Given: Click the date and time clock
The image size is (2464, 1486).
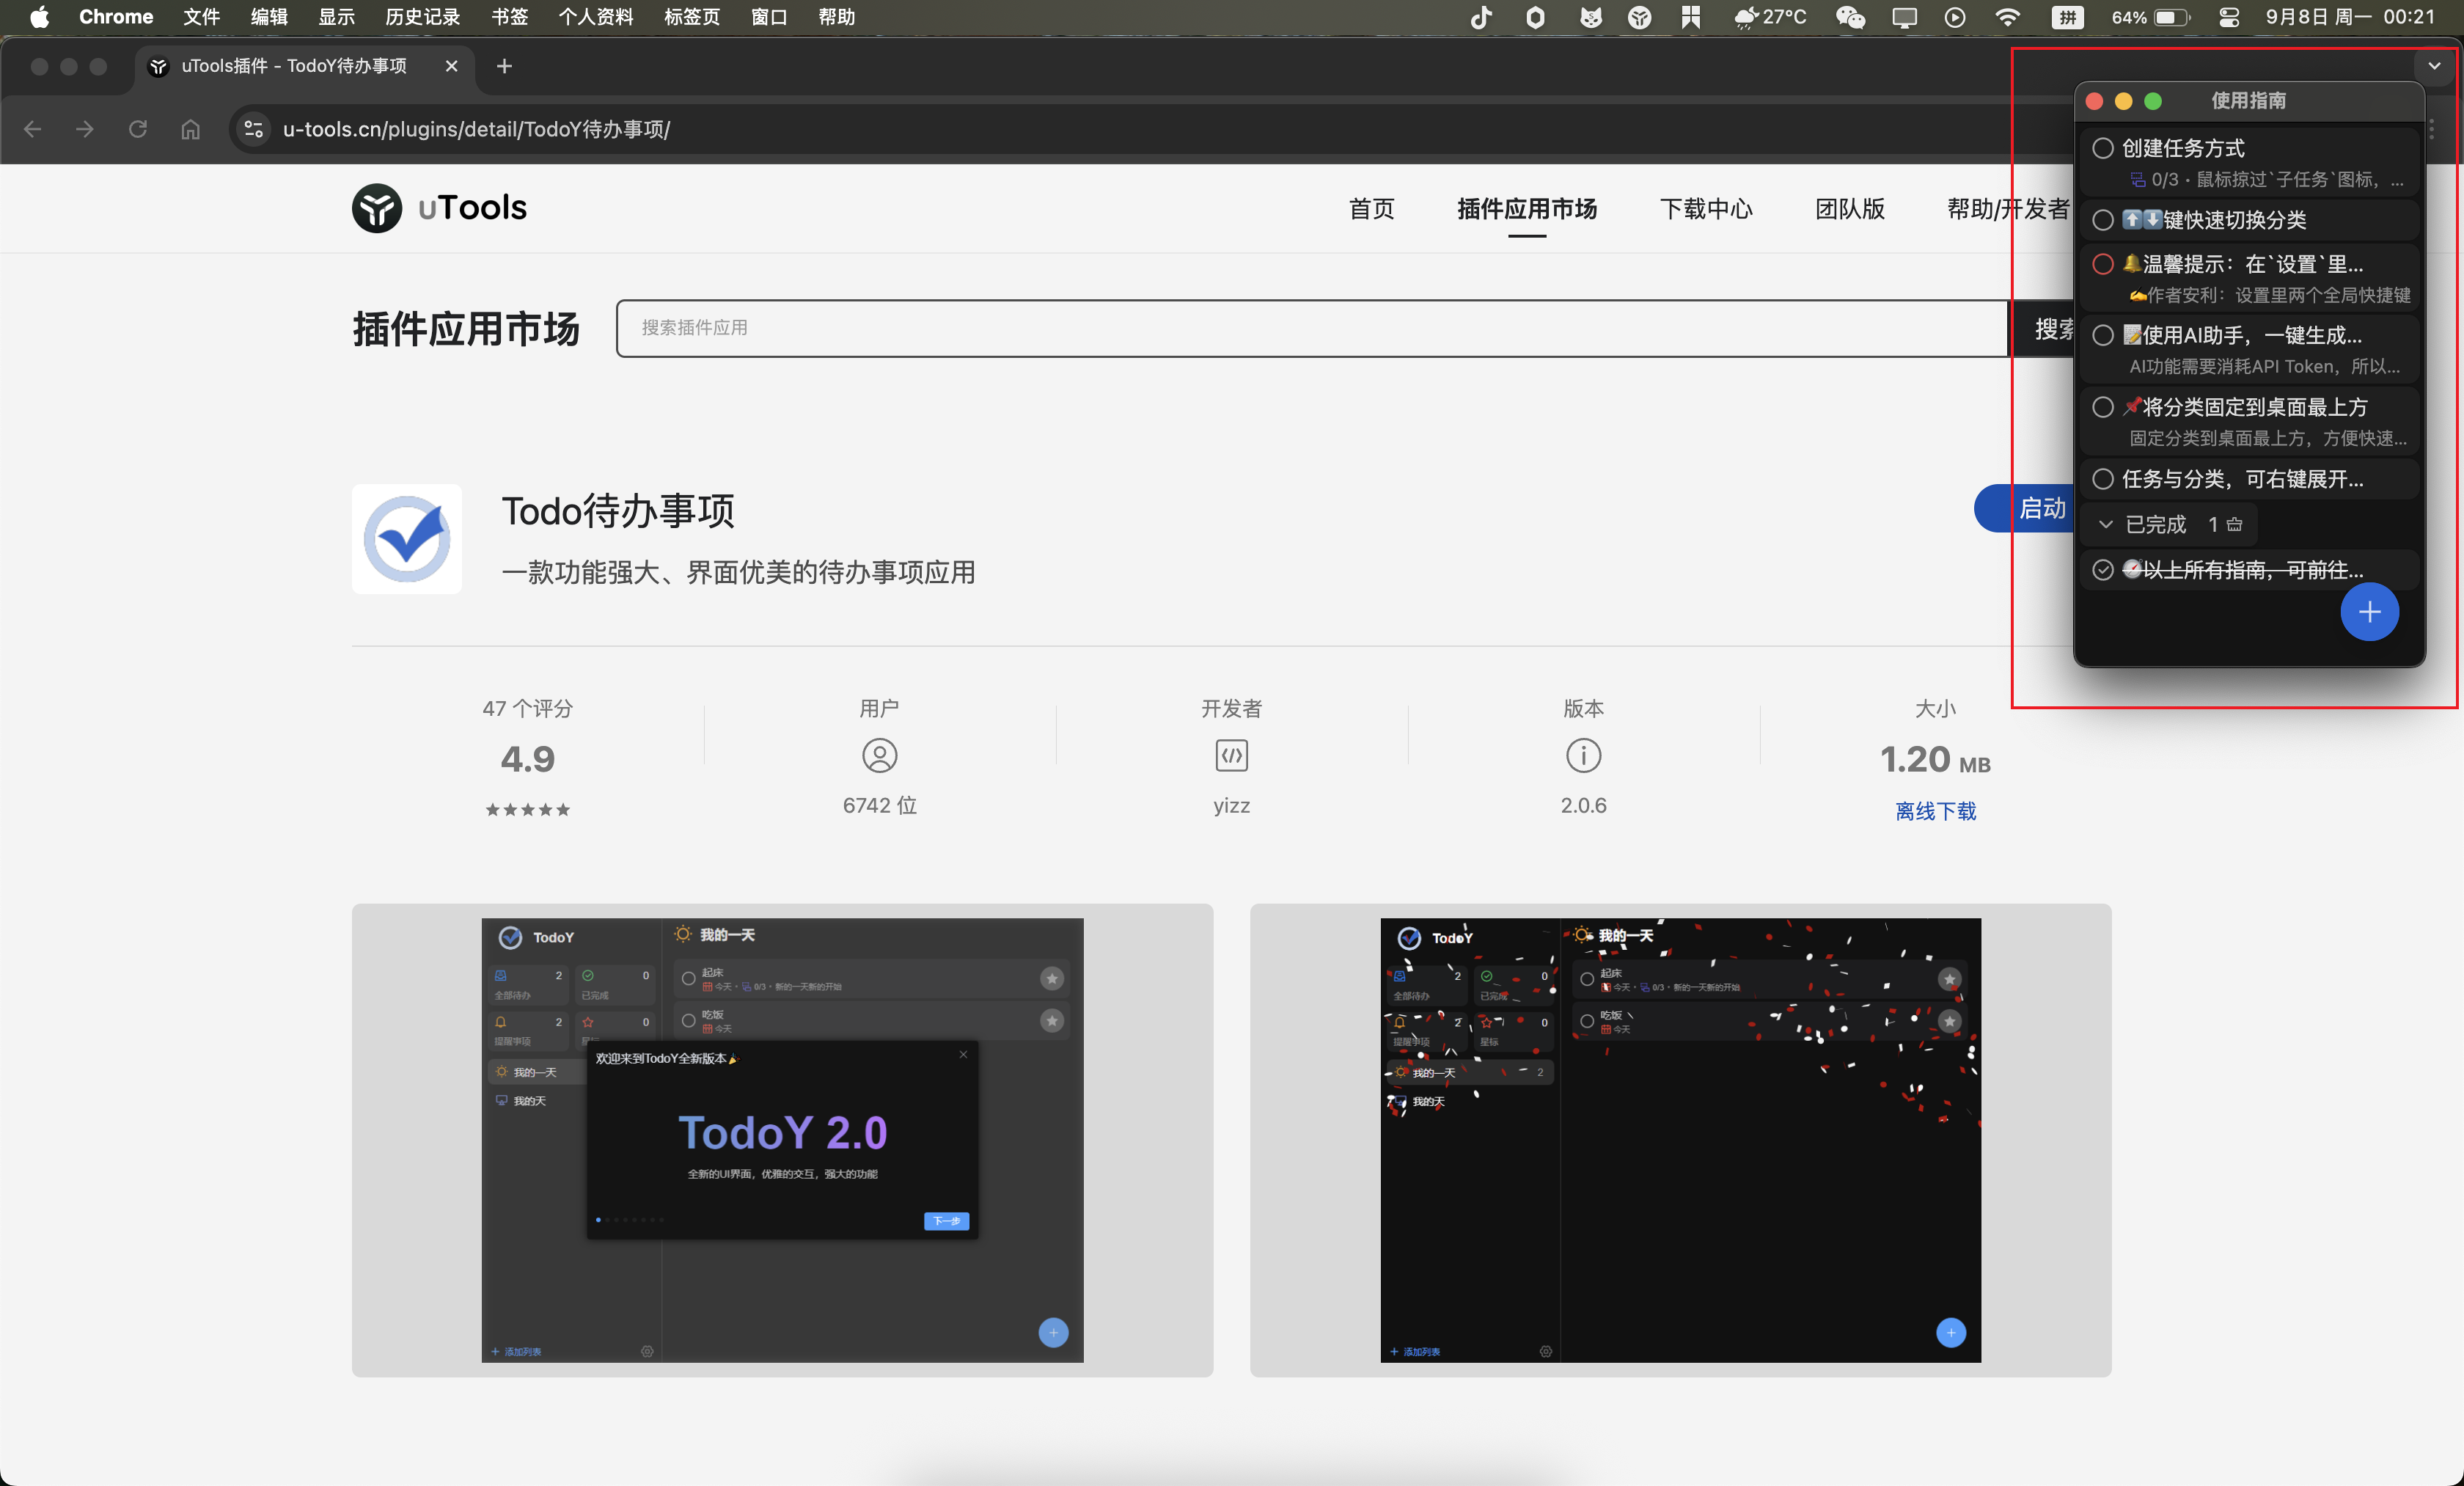Looking at the screenshot, I should 2350,17.
